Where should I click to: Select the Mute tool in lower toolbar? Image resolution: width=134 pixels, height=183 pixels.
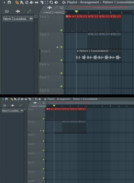[x=22, y=99]
